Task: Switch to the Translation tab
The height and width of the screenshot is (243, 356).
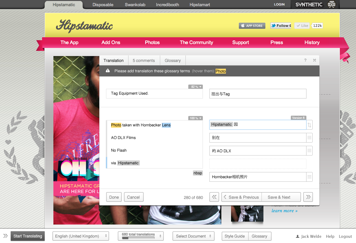Action: (x=114, y=61)
